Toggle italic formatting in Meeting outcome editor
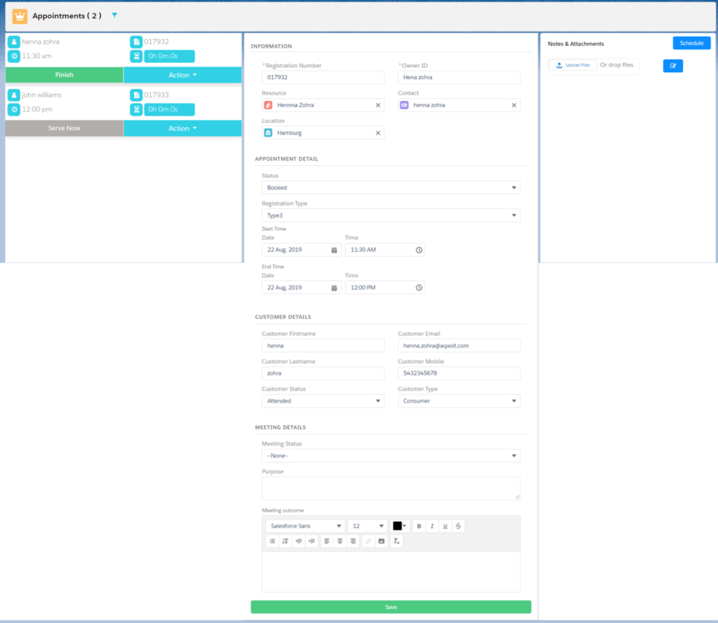Image resolution: width=718 pixels, height=623 pixels. 432,526
